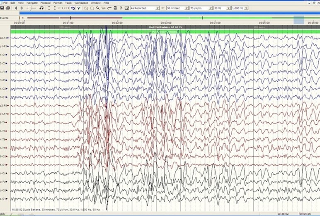
Task: Click the blue position marker in overview timeline
Action: click(x=298, y=19)
